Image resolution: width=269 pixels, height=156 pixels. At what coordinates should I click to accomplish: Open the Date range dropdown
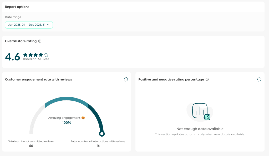pos(29,25)
